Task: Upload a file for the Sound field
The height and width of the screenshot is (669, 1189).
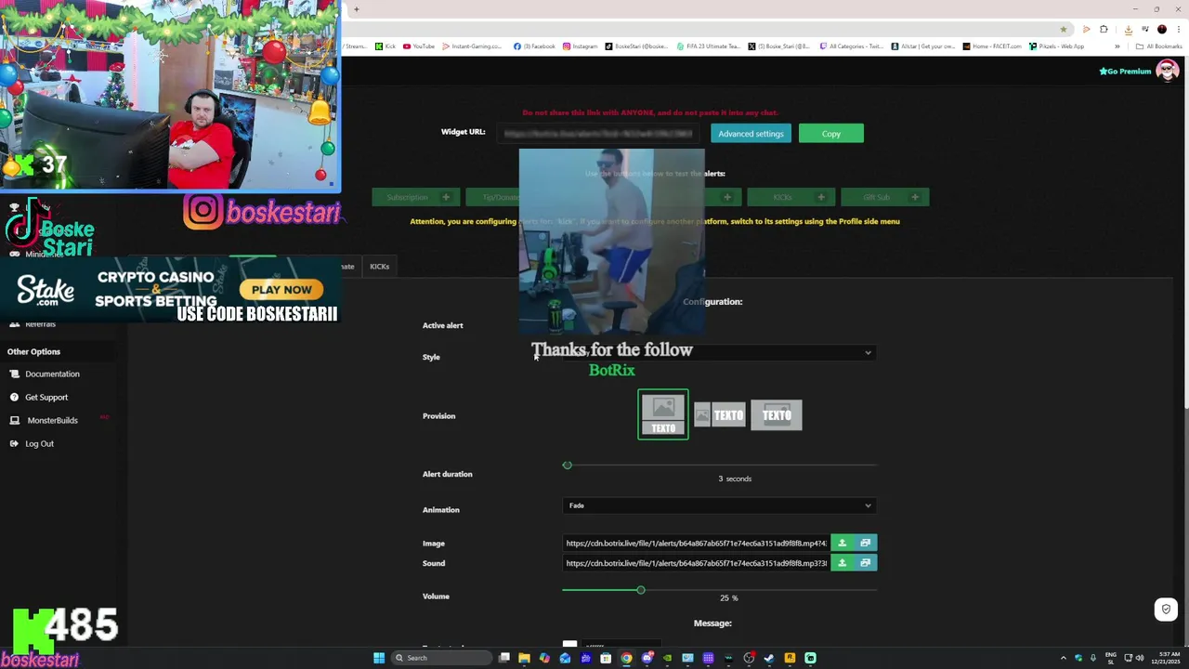Action: tap(843, 563)
